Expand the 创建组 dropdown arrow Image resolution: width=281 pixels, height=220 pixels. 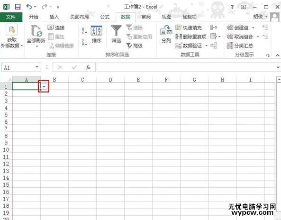tap(253, 27)
